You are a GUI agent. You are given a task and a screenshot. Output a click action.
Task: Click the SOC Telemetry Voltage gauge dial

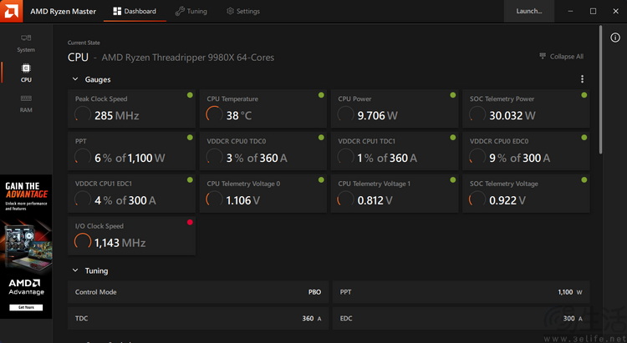click(477, 199)
